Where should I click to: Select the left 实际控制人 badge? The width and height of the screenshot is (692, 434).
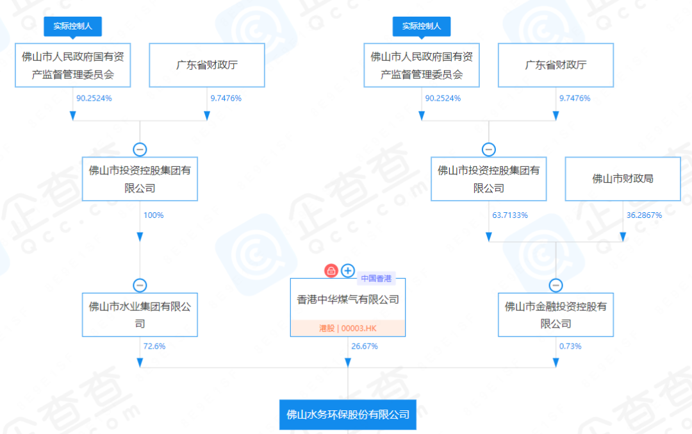point(73,26)
